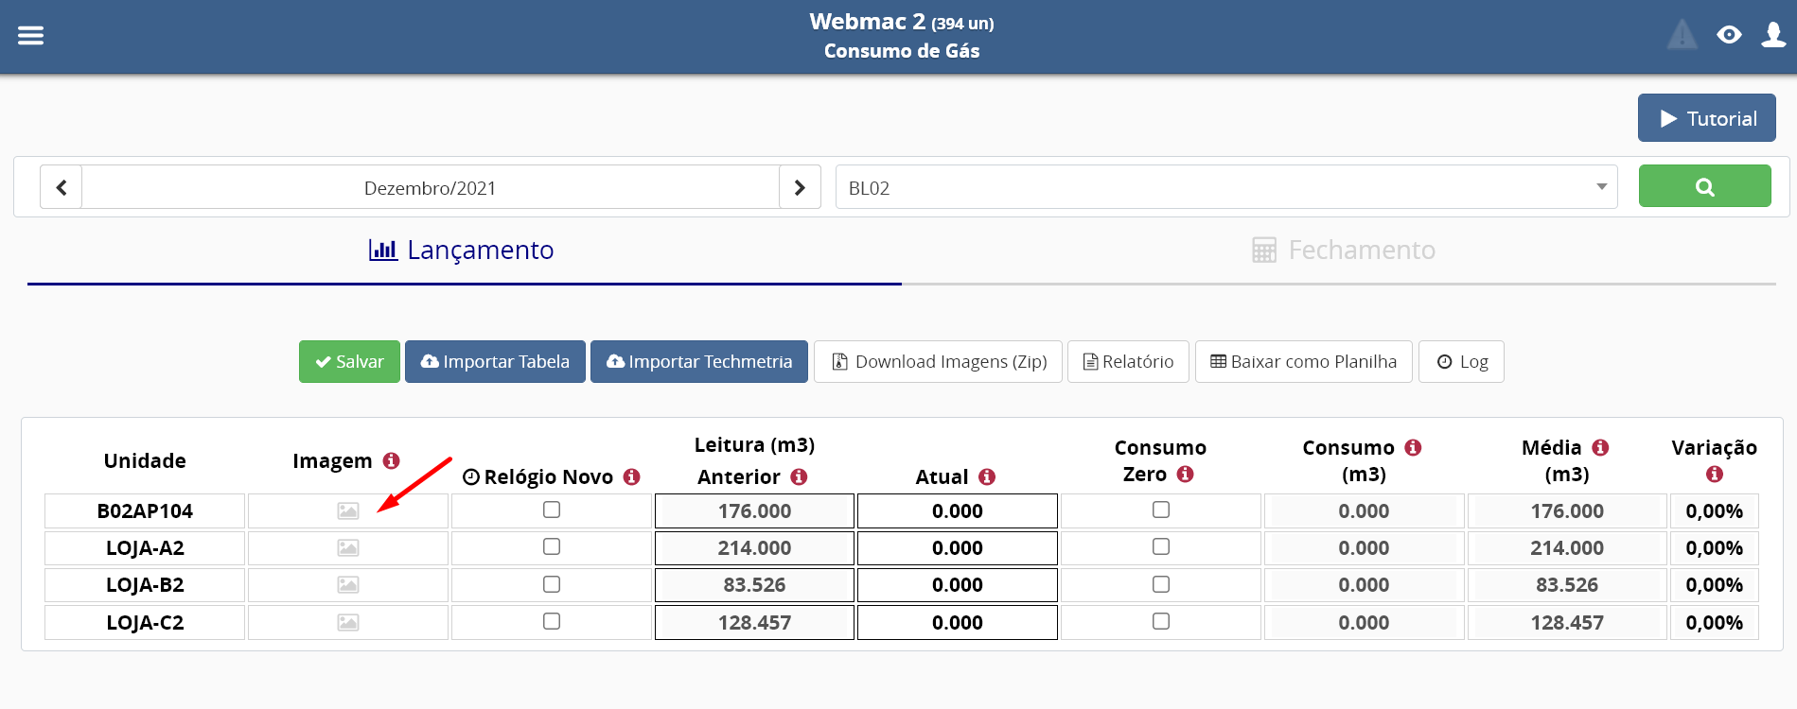Click info icon beside Relógio Novo
1797x709 pixels.
point(632,477)
